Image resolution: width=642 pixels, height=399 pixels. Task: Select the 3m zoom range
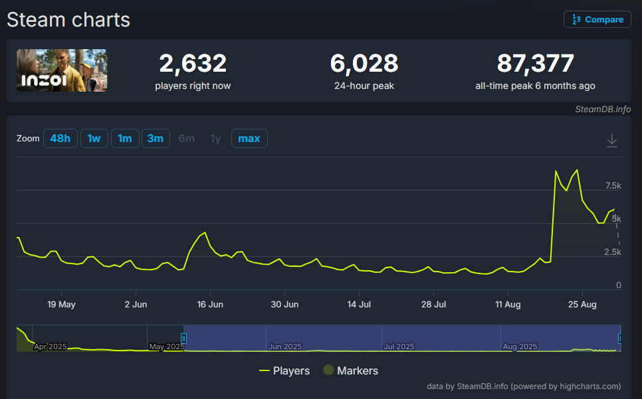pos(156,139)
